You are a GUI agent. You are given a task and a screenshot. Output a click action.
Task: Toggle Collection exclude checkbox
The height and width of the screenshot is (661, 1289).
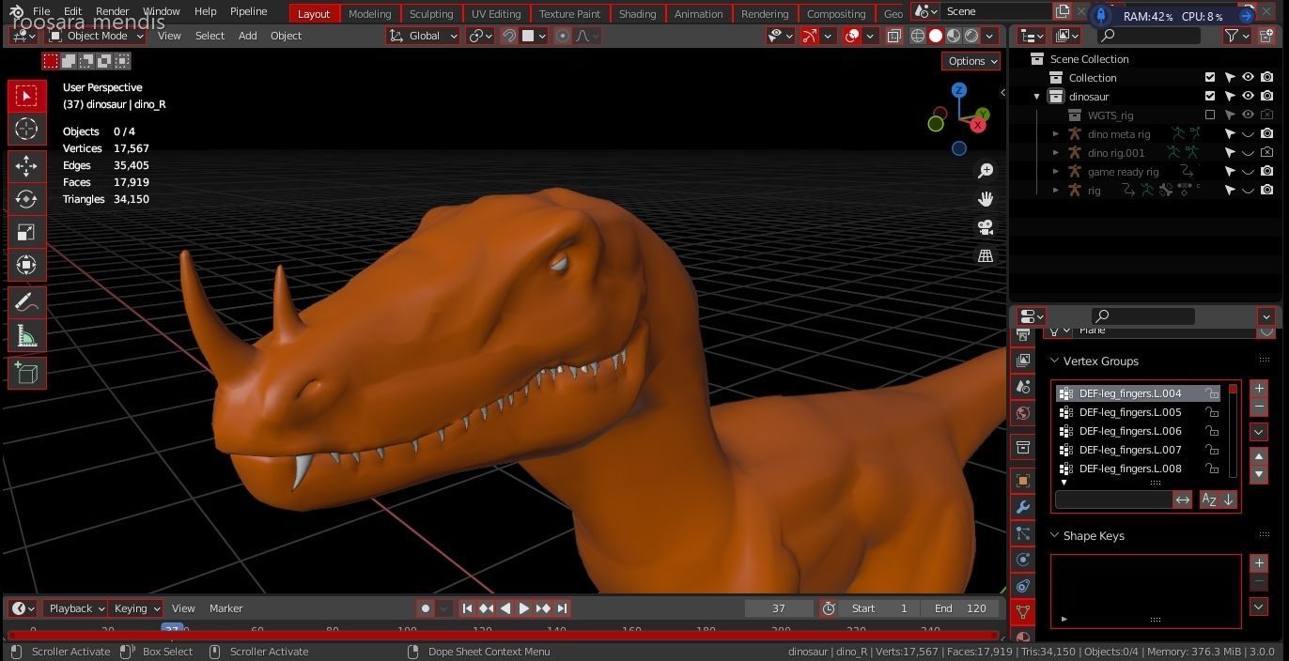point(1210,77)
